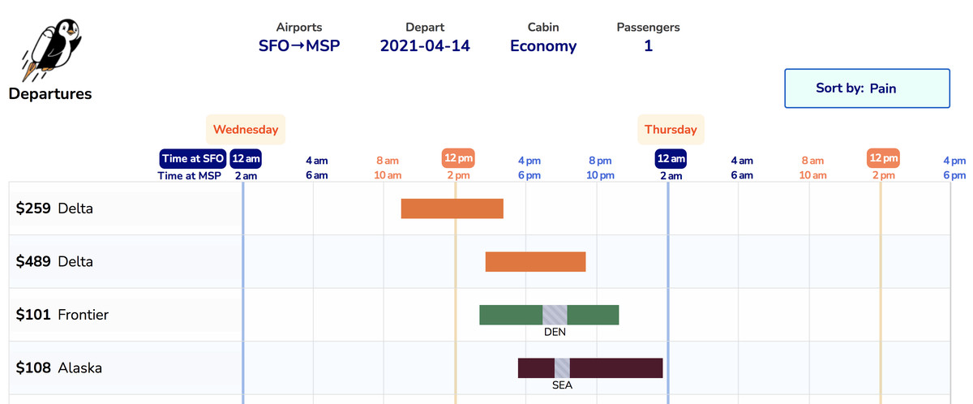This screenshot has height=404, width=973.
Task: Click the orange $489 Delta flight bar
Action: [x=535, y=261]
